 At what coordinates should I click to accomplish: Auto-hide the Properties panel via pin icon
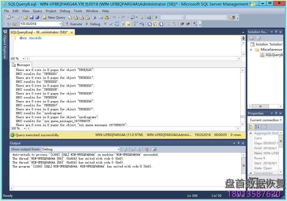pyautogui.click(x=276, y=113)
